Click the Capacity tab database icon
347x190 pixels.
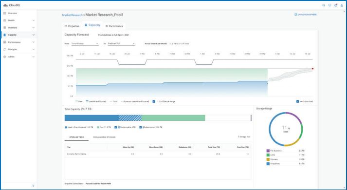point(86,25)
